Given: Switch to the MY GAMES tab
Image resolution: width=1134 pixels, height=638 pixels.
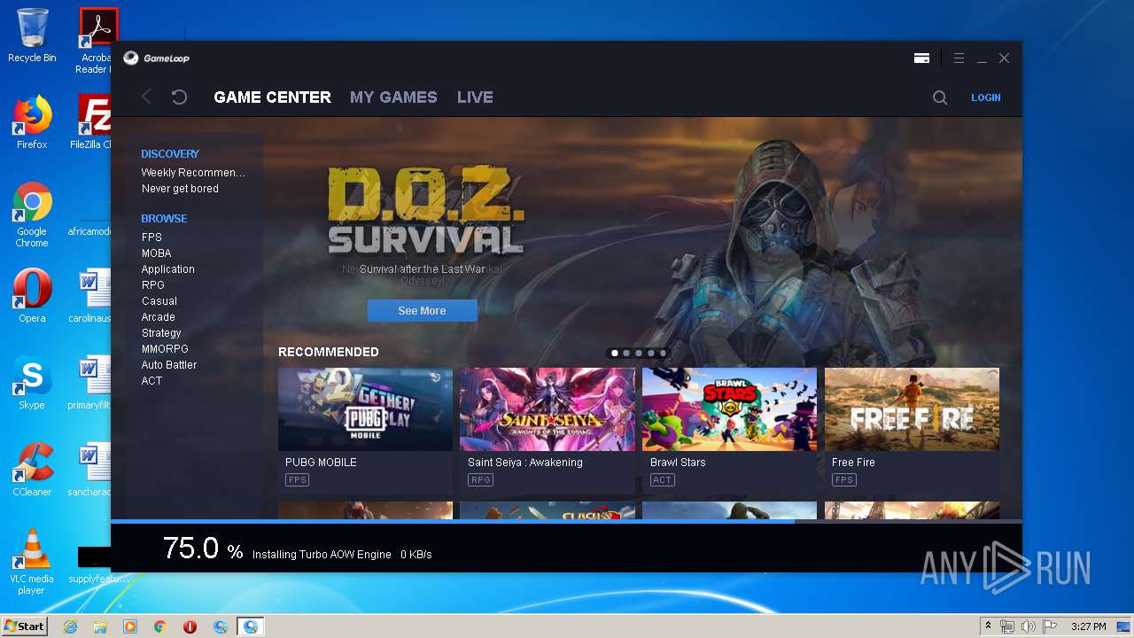Looking at the screenshot, I should (393, 97).
